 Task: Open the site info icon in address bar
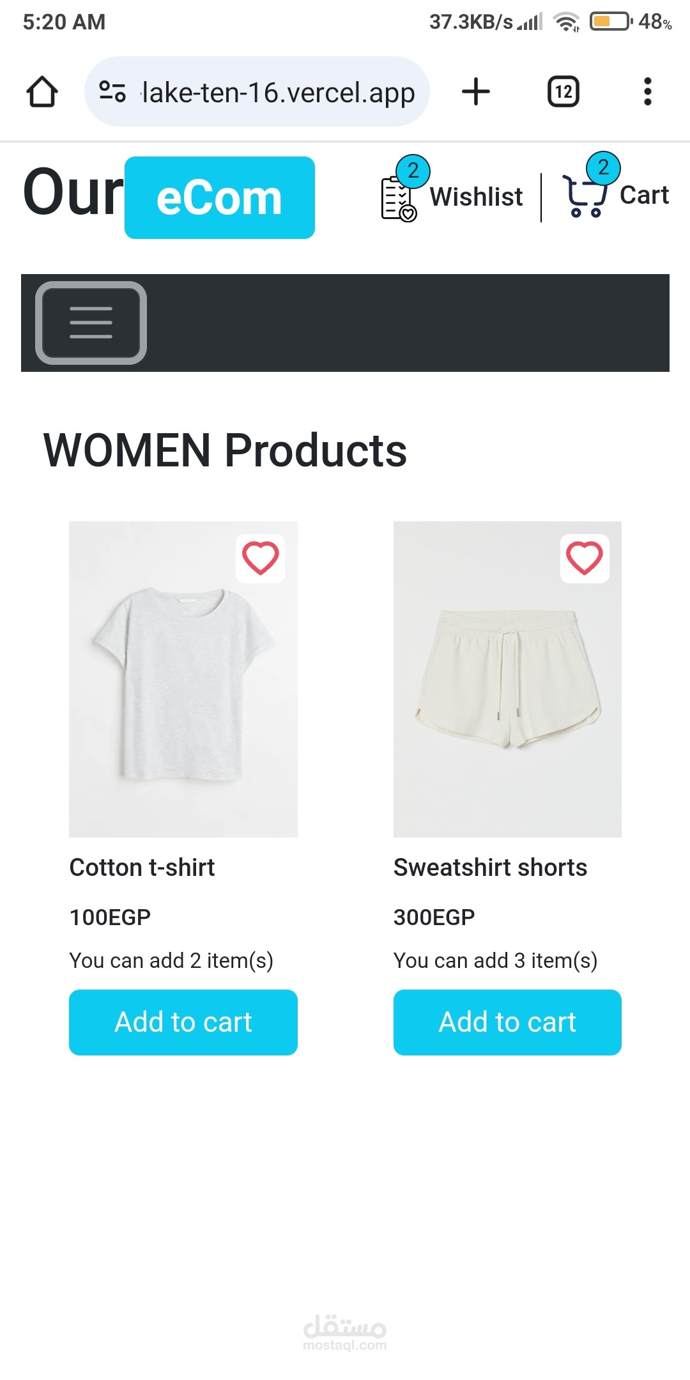tap(112, 92)
